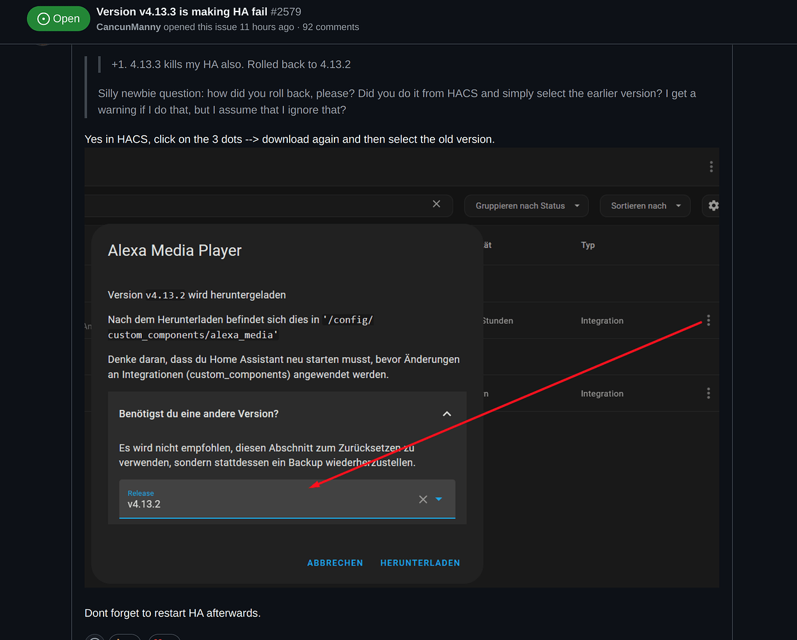Add an emoji reaction to the comment

pos(94,637)
